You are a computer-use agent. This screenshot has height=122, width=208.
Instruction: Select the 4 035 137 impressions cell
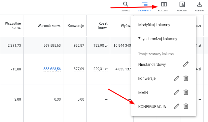pos(123,69)
